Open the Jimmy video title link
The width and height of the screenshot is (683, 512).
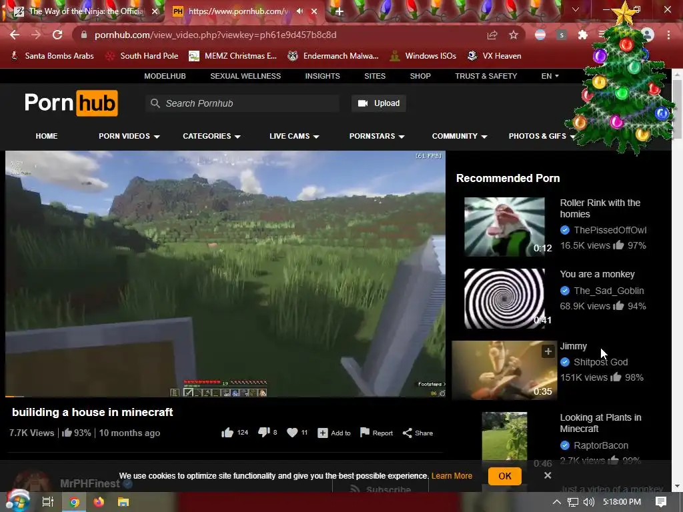pyautogui.click(x=573, y=346)
